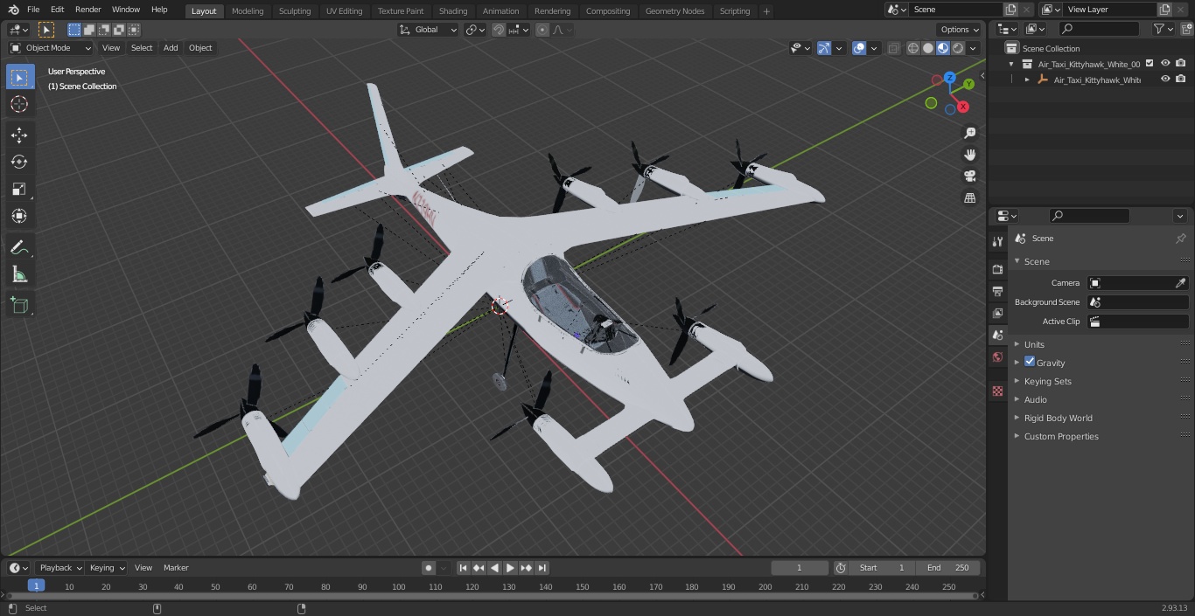Open the timeline View menu

[x=143, y=568]
